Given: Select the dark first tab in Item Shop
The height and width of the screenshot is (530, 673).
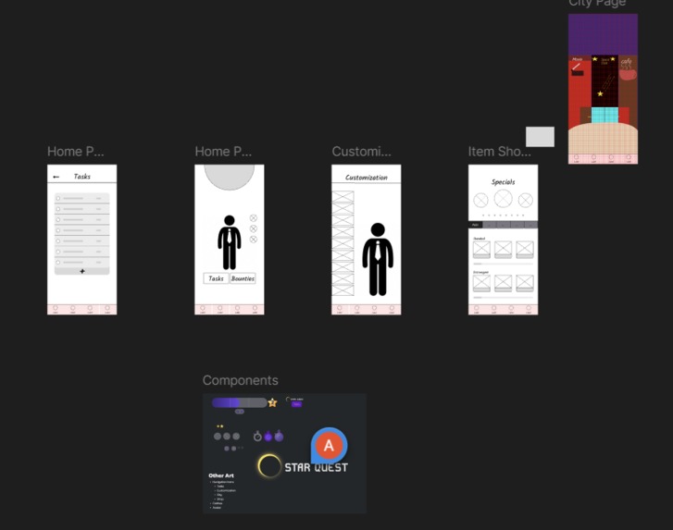Looking at the screenshot, I should click(x=475, y=225).
